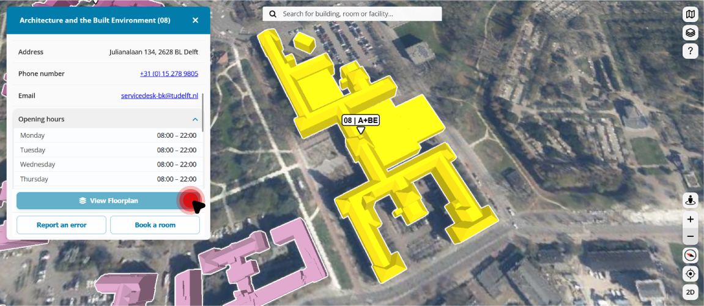Activate the street view person icon
This screenshot has height=306, width=704.
click(690, 200)
